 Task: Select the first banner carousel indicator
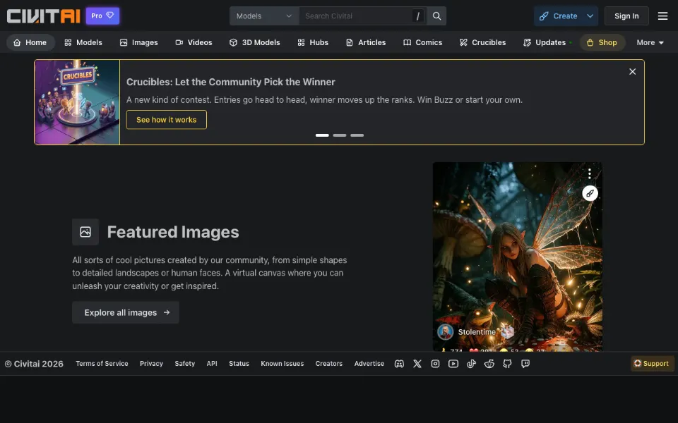pyautogui.click(x=322, y=135)
